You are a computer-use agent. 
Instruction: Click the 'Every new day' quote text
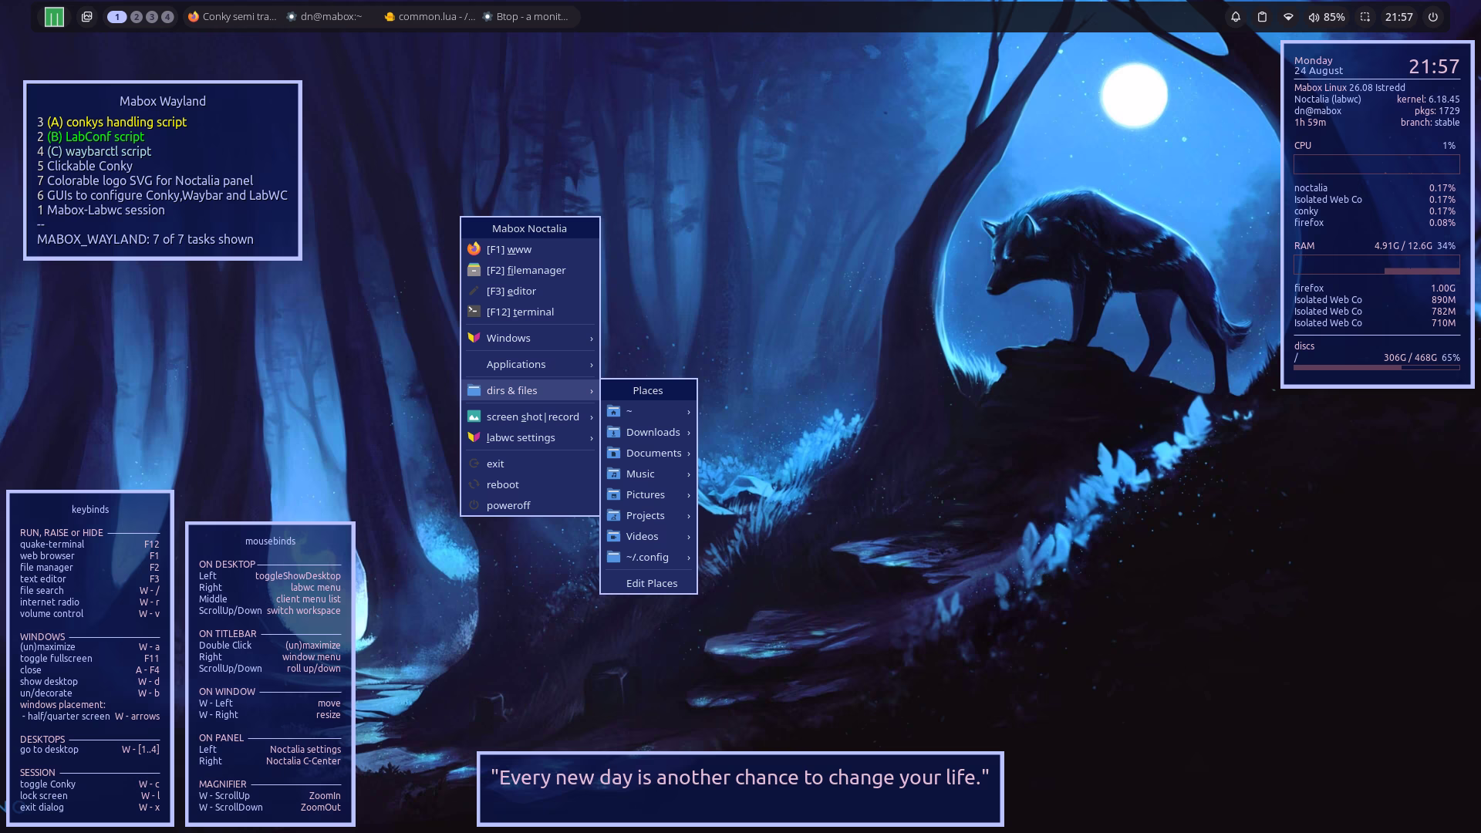coord(740,777)
